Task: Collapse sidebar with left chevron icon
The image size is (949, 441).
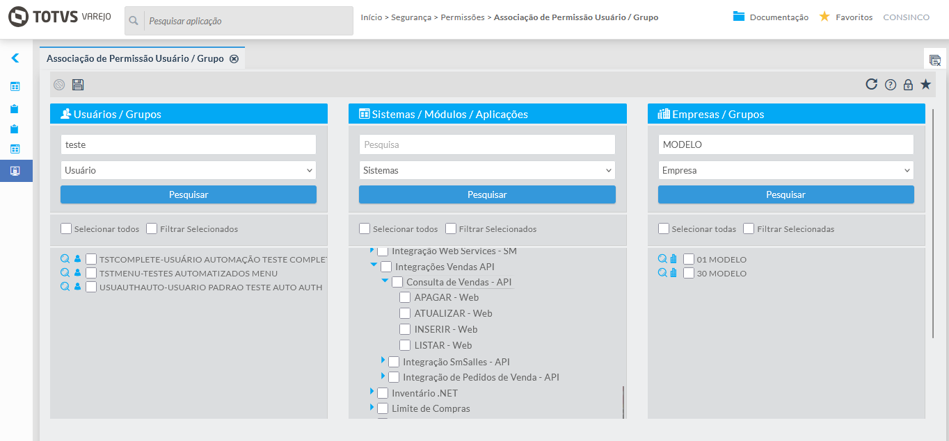Action: click(15, 58)
